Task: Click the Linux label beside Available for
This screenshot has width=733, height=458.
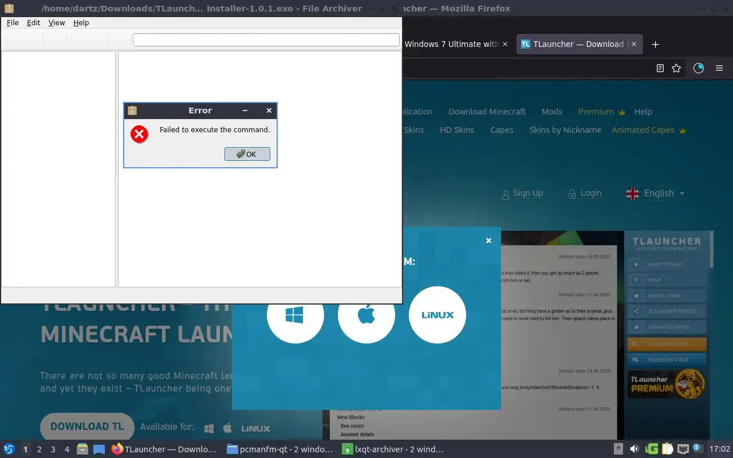Action: 255,428
